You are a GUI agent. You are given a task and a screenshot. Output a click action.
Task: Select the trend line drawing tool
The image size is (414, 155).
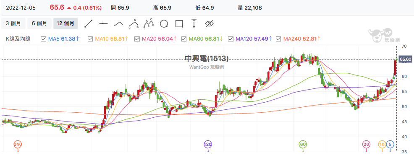[89, 24]
